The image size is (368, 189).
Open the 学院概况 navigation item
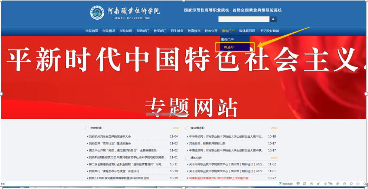[x=109, y=31]
